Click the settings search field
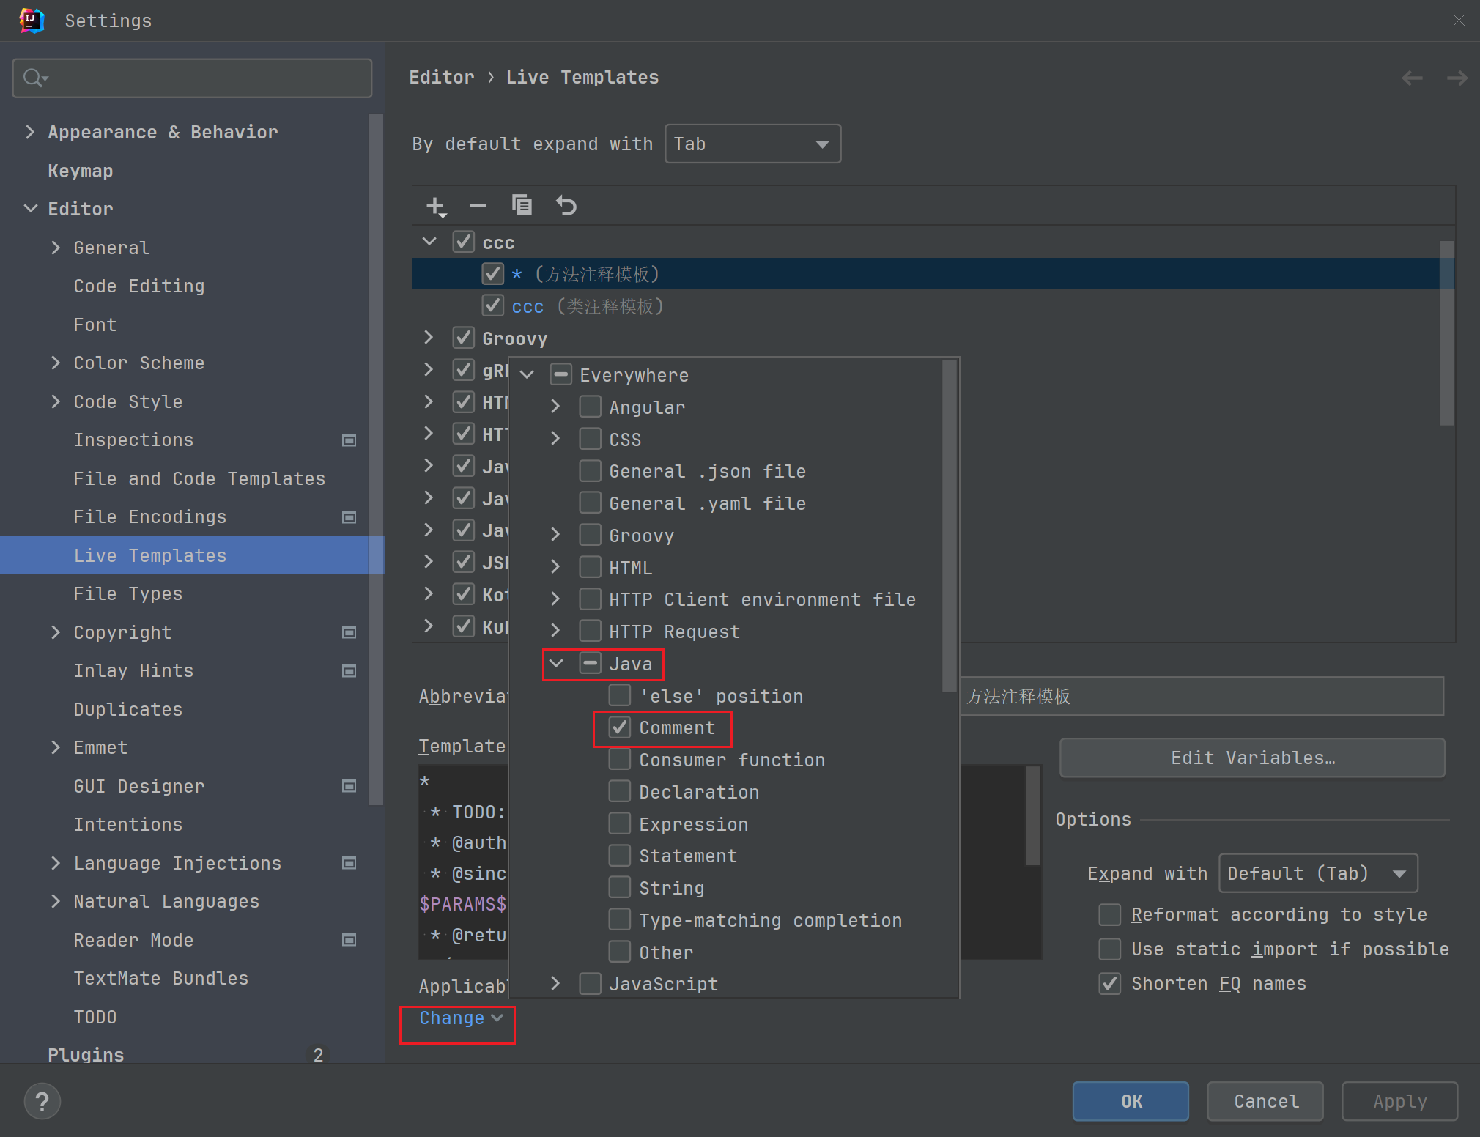Viewport: 1480px width, 1137px height. [x=193, y=78]
